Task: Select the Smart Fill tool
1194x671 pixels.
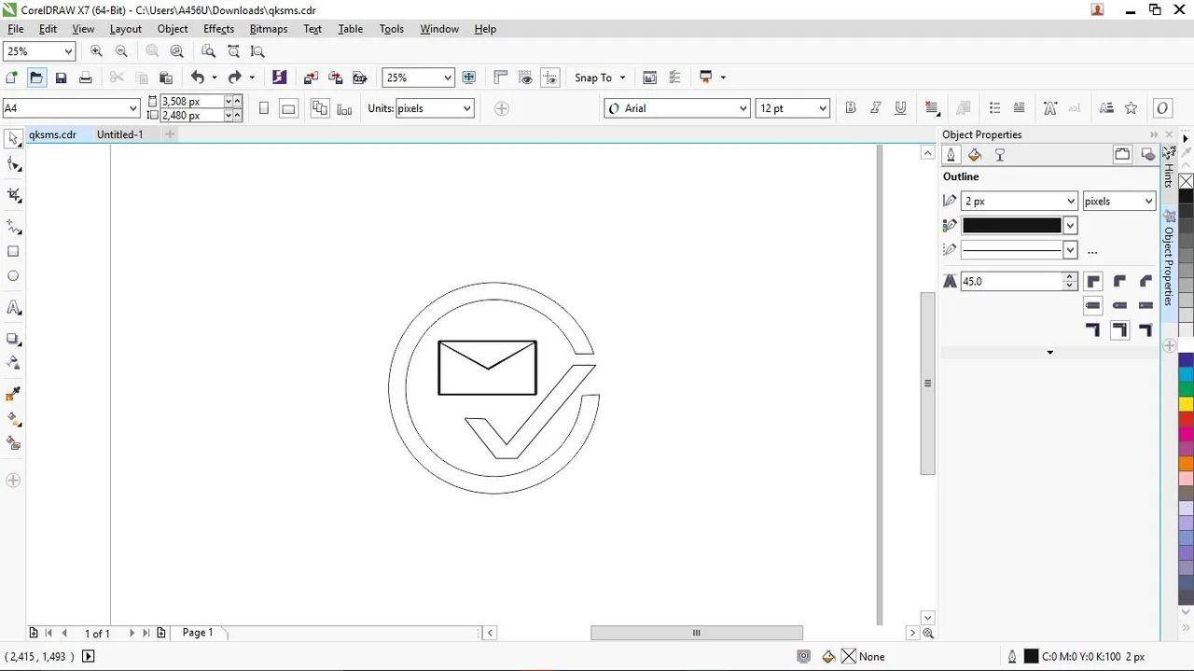Action: 13,444
